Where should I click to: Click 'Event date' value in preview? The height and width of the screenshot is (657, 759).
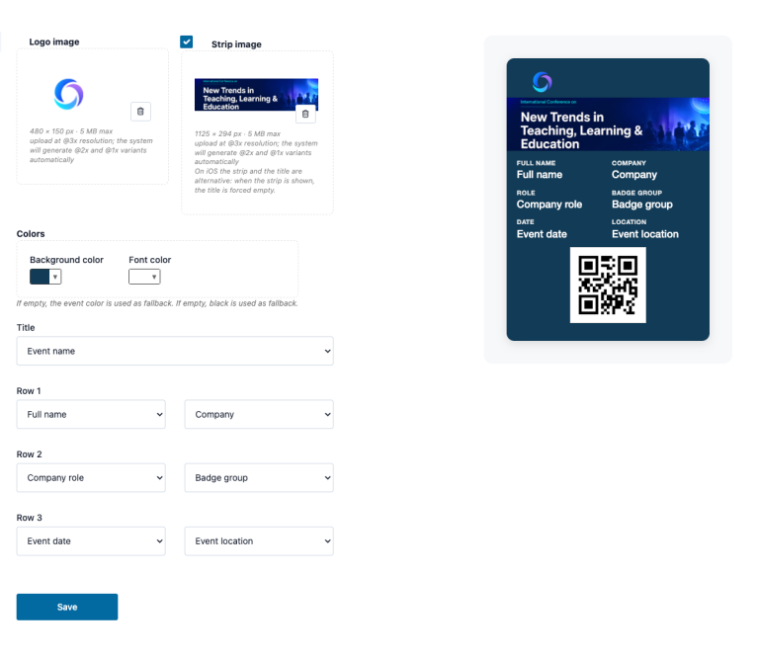pos(542,234)
